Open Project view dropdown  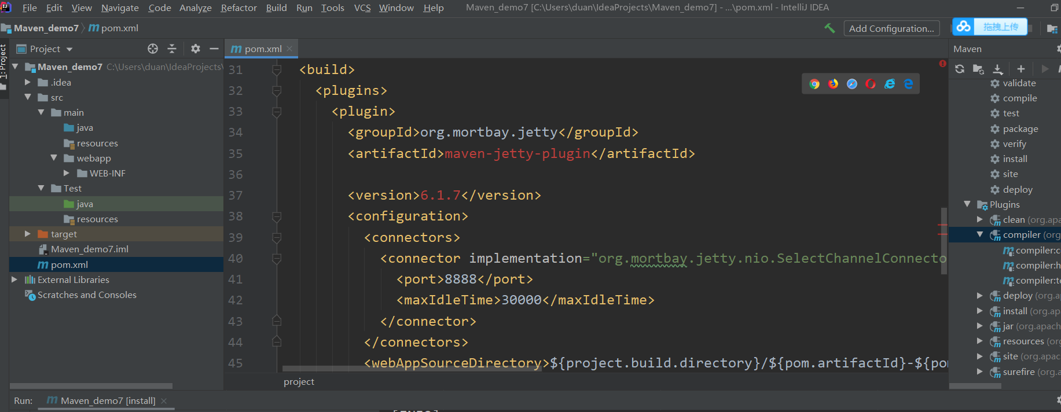pos(69,49)
